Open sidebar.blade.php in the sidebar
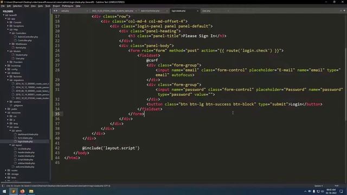Image resolution: width=347 pixels, height=195 pixels. pyautogui.click(x=27, y=163)
